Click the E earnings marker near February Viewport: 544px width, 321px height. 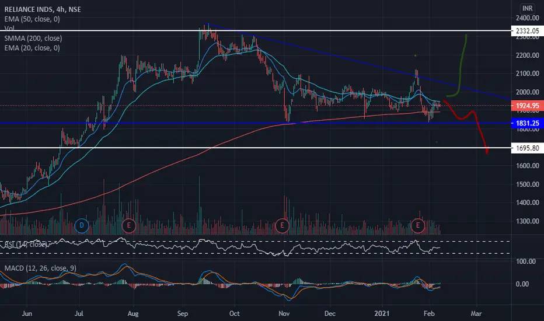tap(418, 225)
